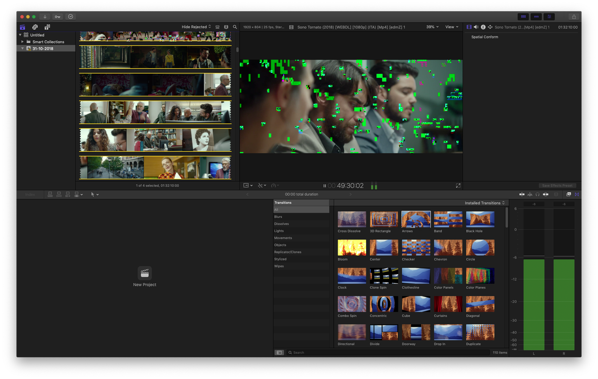Click the Spatial Conform section heading
This screenshot has height=379, width=598.
point(485,37)
